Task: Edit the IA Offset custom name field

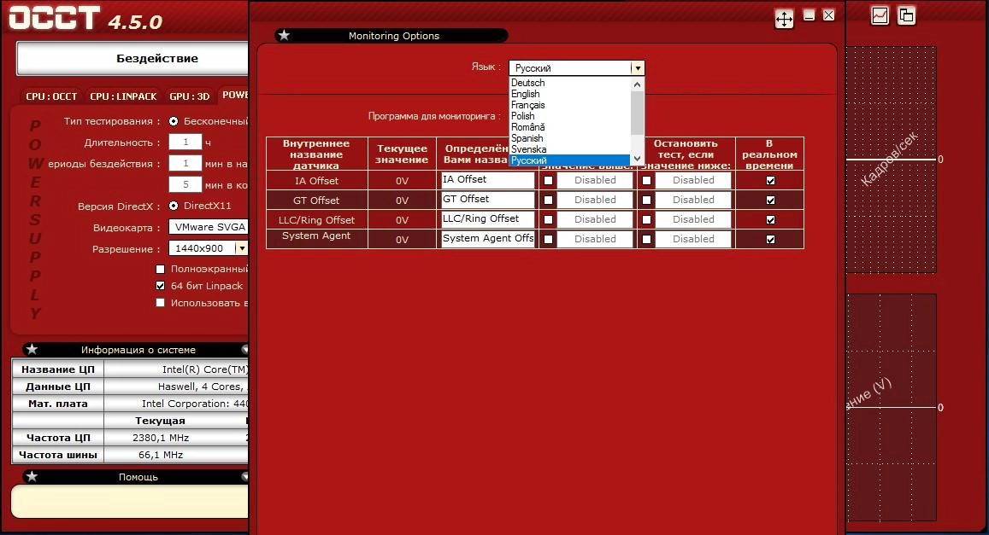Action: click(x=487, y=180)
